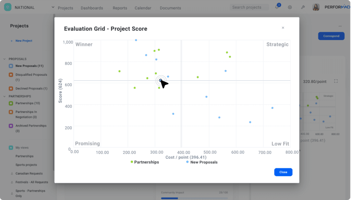Toggle the Partnerships legend series
The image size is (351, 200).
point(145,162)
